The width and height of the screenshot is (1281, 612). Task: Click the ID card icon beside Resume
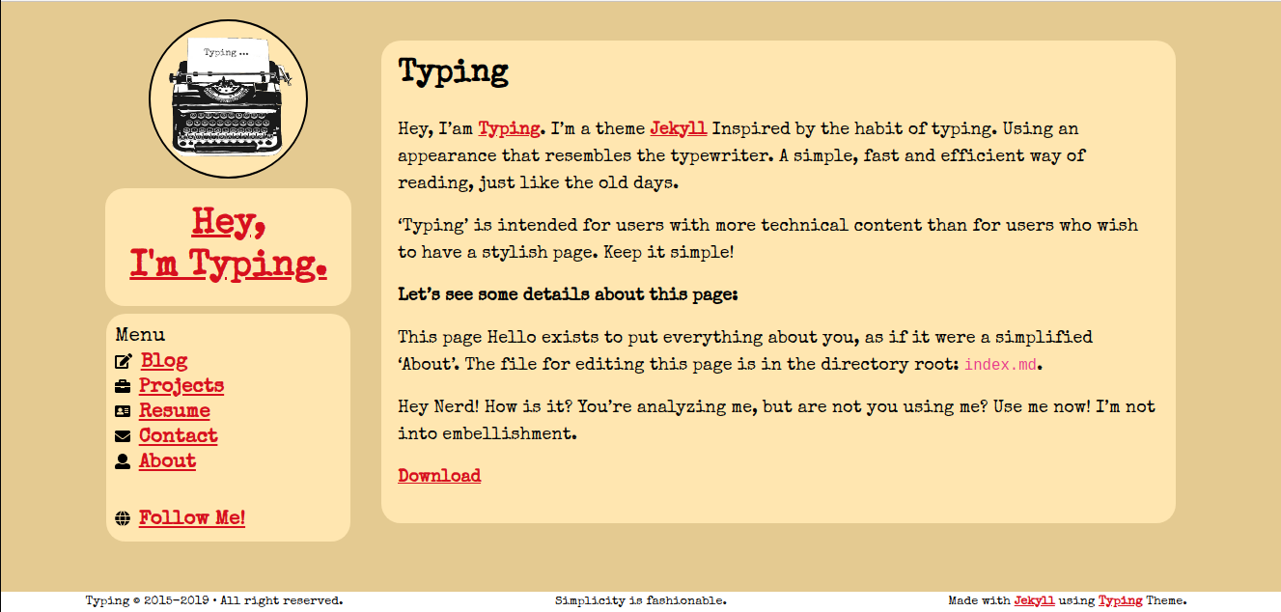pyautogui.click(x=123, y=411)
